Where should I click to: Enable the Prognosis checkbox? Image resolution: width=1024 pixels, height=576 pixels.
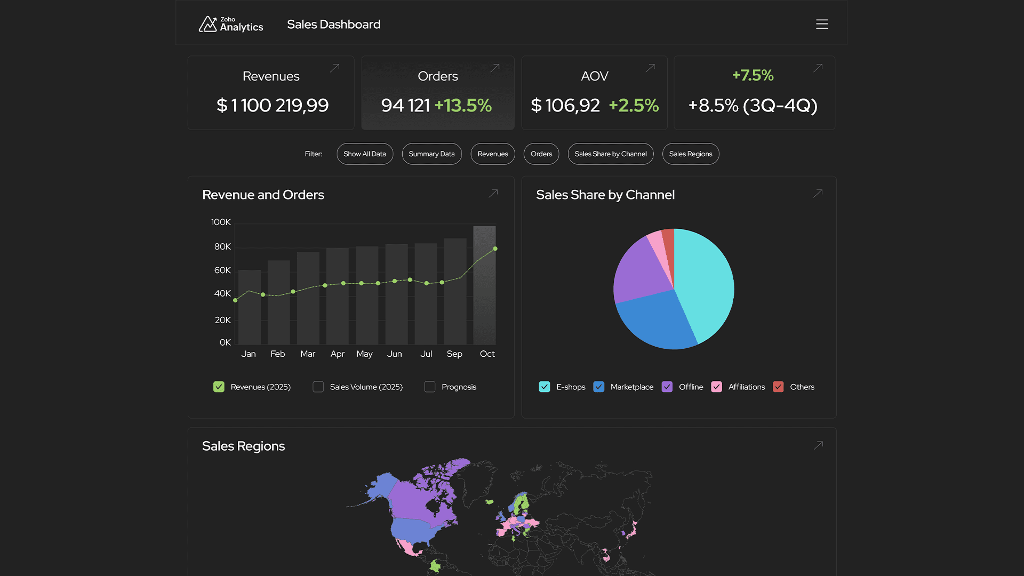pyautogui.click(x=430, y=387)
